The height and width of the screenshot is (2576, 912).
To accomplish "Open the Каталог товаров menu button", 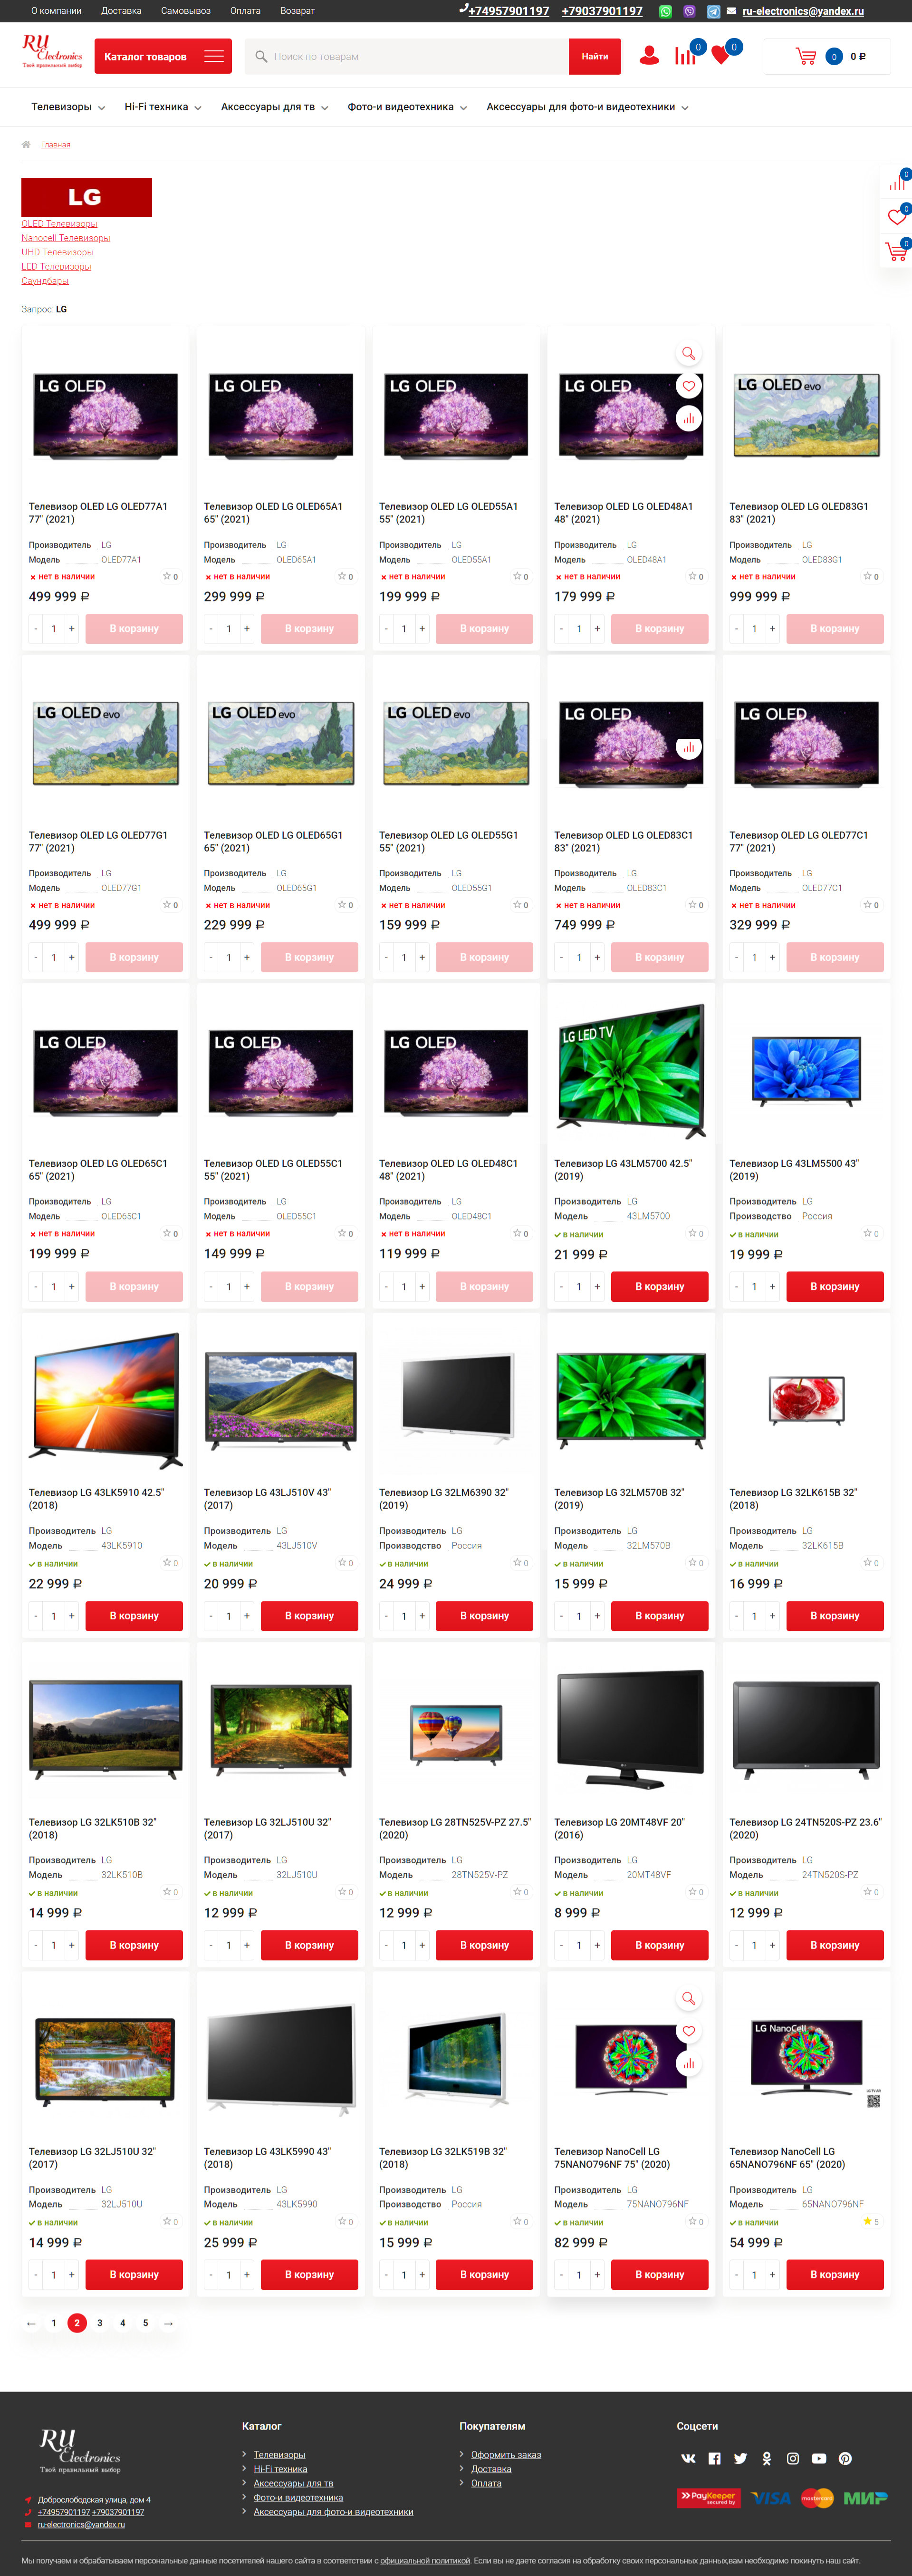I will (x=163, y=56).
